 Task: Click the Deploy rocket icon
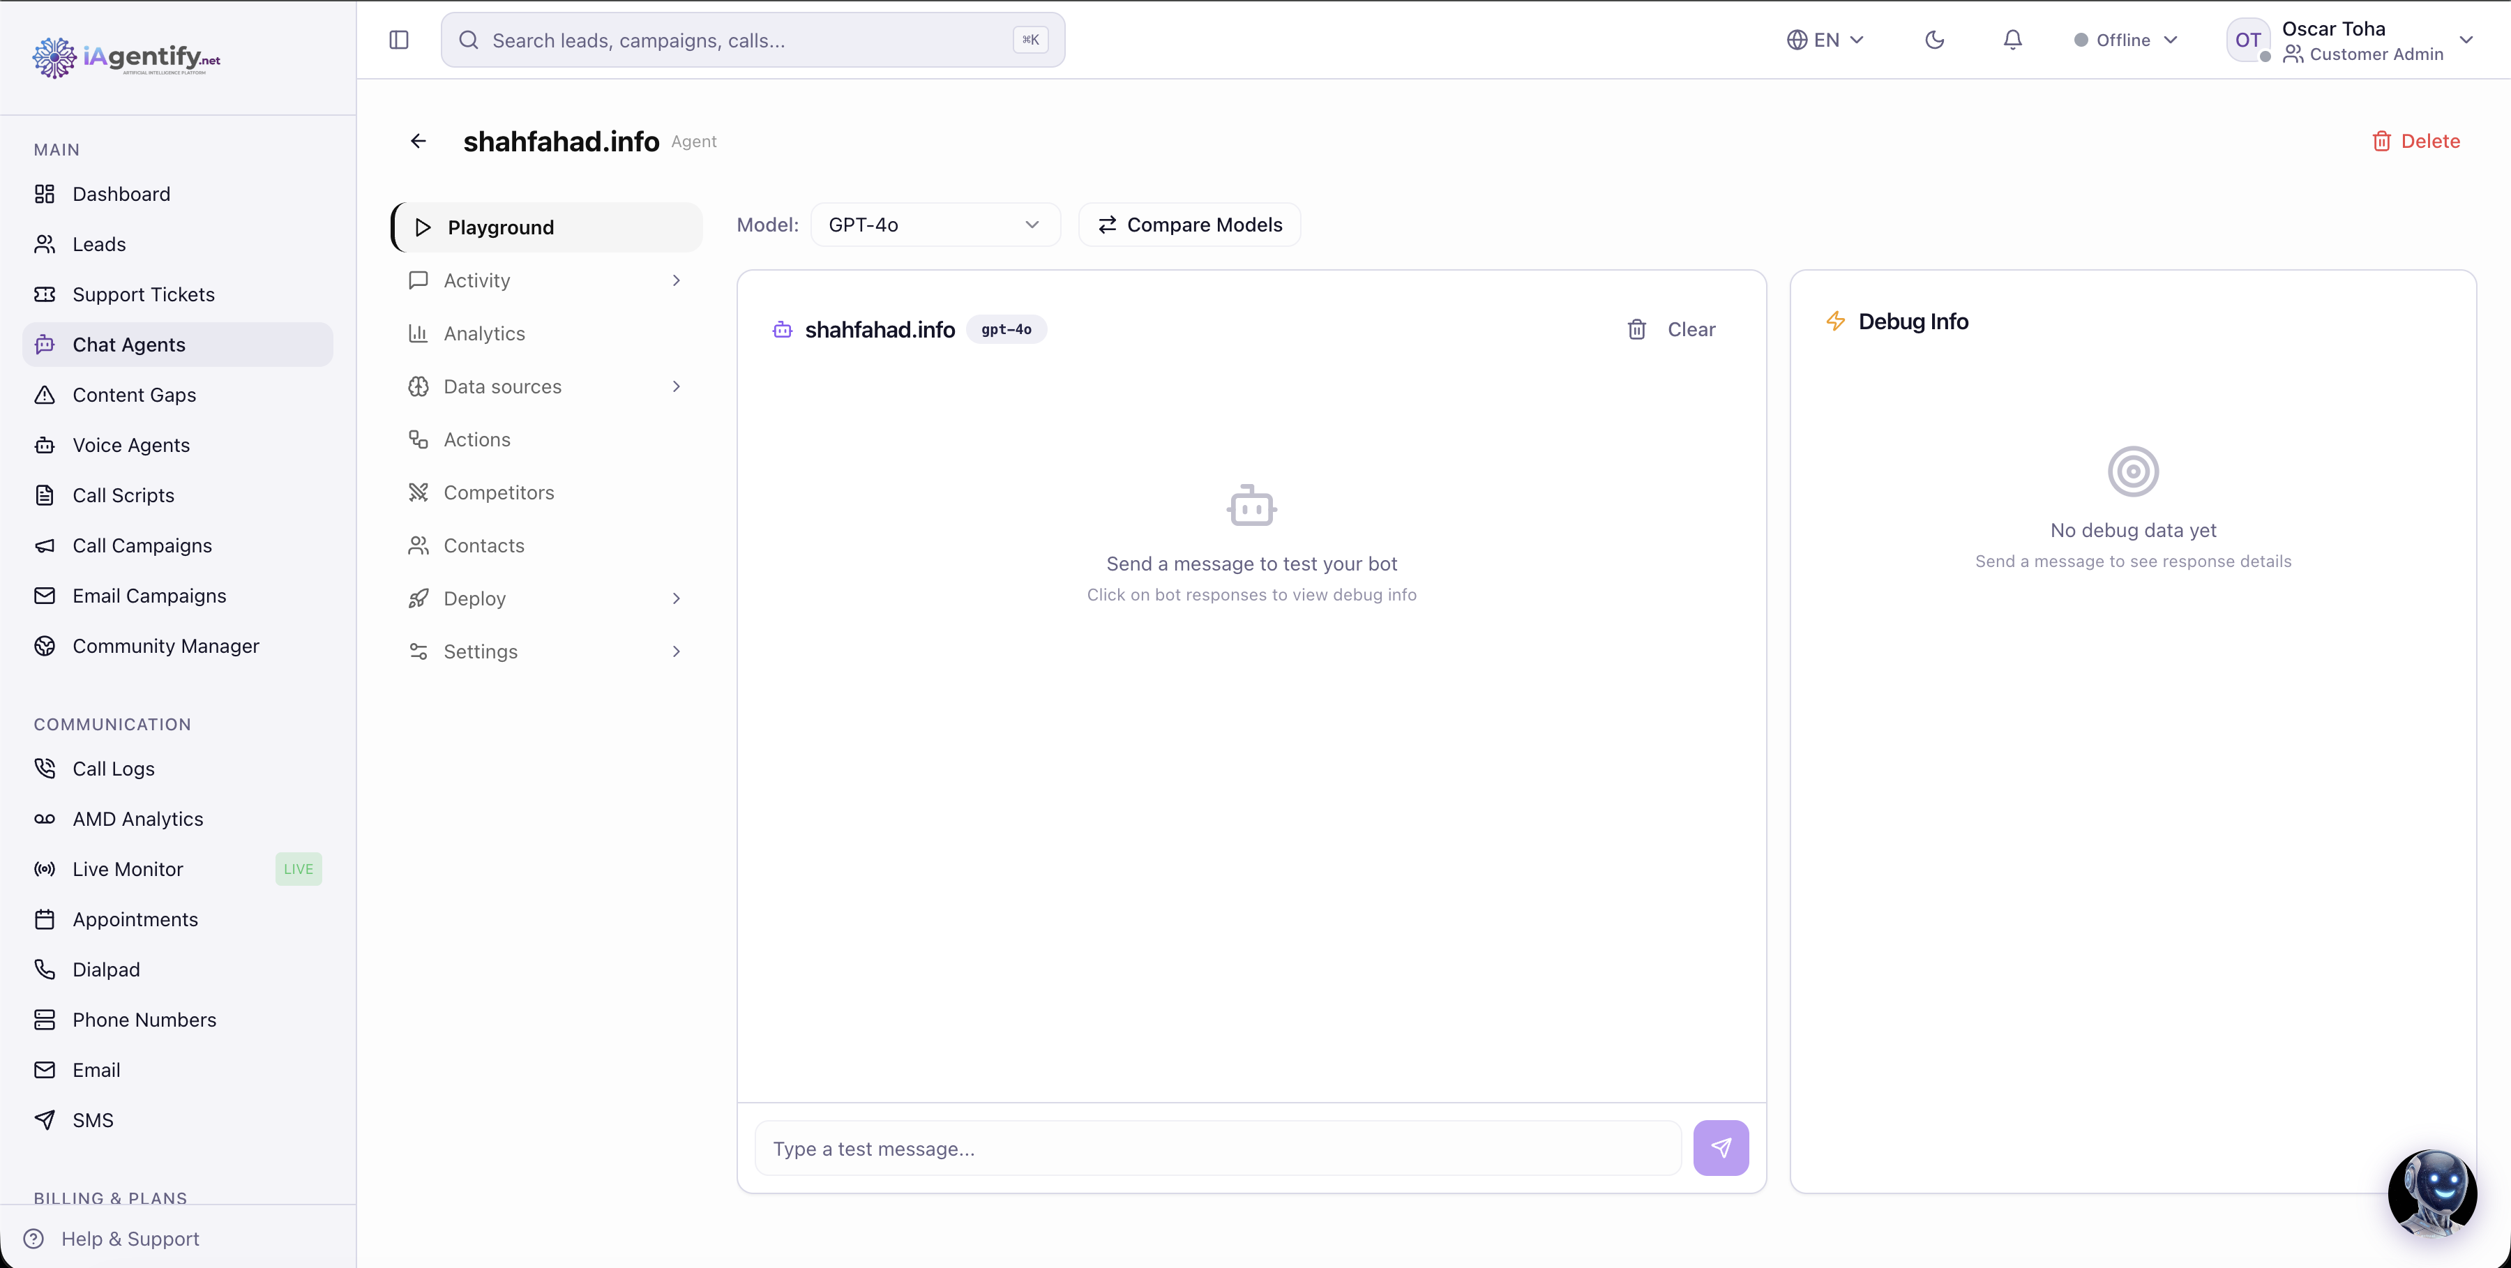[x=418, y=598]
